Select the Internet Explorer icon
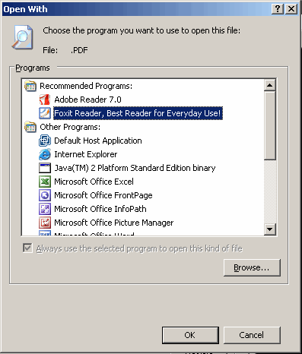 coord(45,154)
